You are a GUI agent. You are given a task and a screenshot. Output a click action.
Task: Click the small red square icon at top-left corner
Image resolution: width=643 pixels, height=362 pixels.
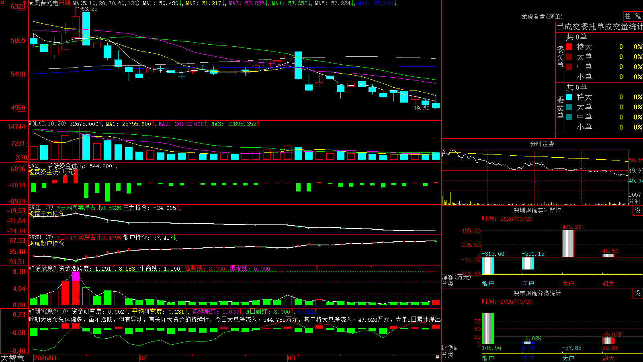[1, 2]
